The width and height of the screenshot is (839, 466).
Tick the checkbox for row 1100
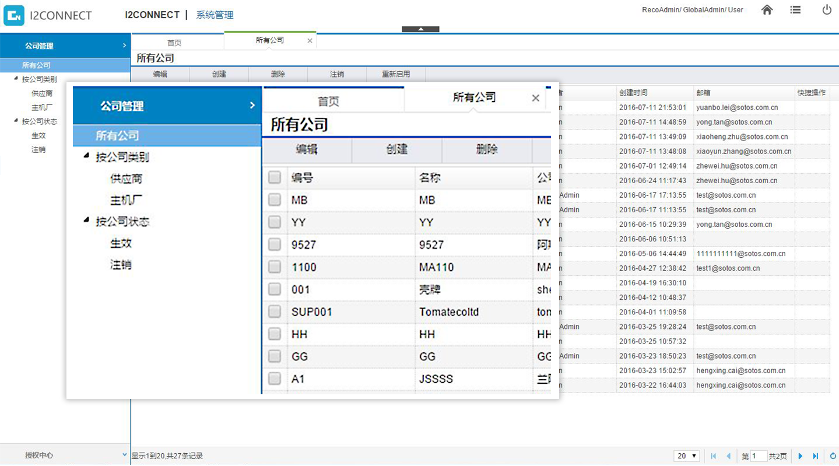click(x=274, y=267)
